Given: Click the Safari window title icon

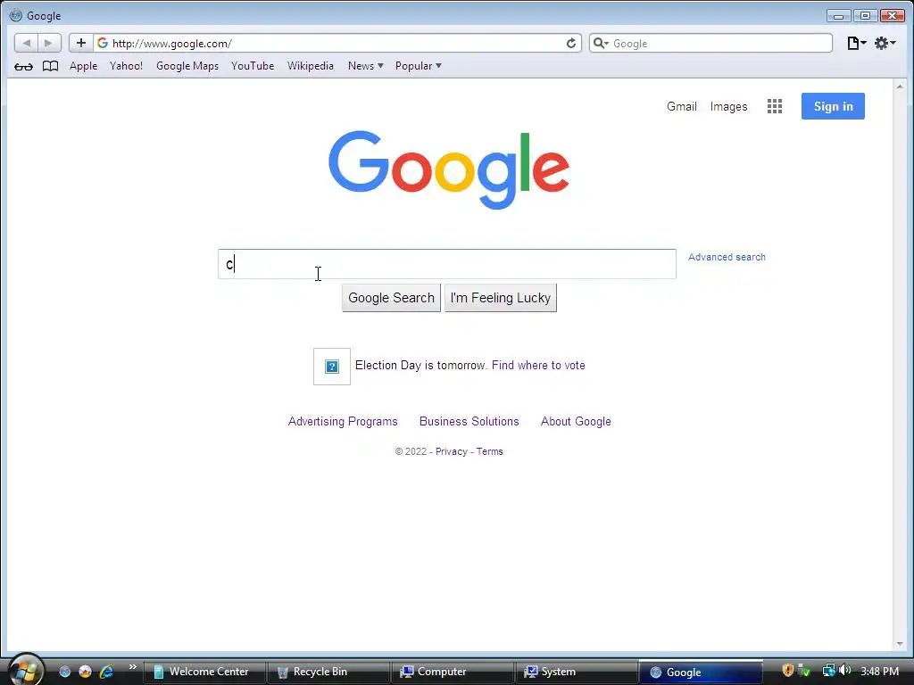Looking at the screenshot, I should (16, 15).
